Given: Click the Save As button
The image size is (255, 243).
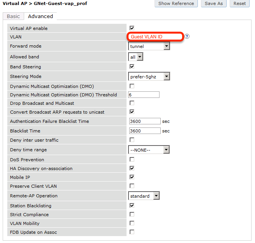Looking at the screenshot, I should click(x=214, y=3).
